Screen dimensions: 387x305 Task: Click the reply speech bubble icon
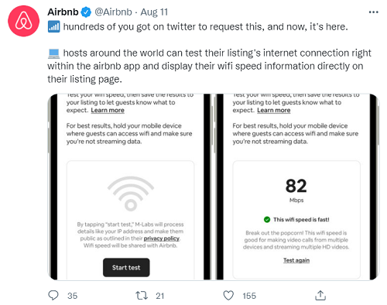coord(53,296)
